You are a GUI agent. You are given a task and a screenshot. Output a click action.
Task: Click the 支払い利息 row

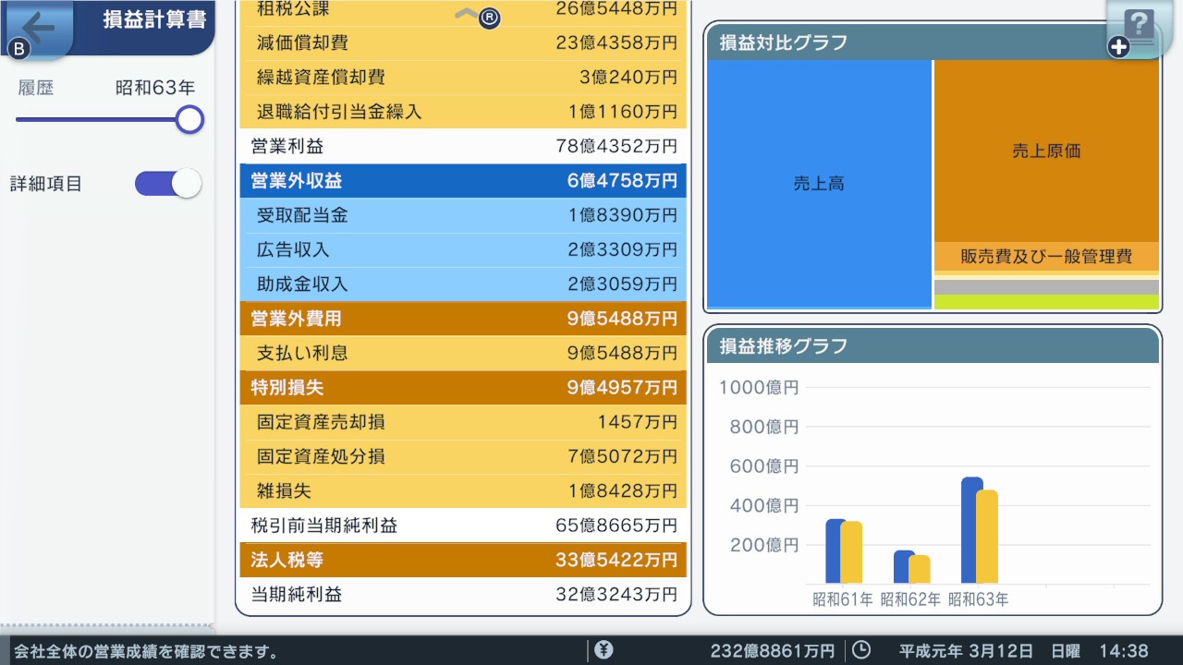click(x=463, y=353)
